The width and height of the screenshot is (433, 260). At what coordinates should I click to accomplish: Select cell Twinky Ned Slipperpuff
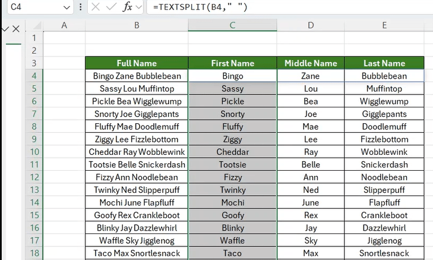137,190
